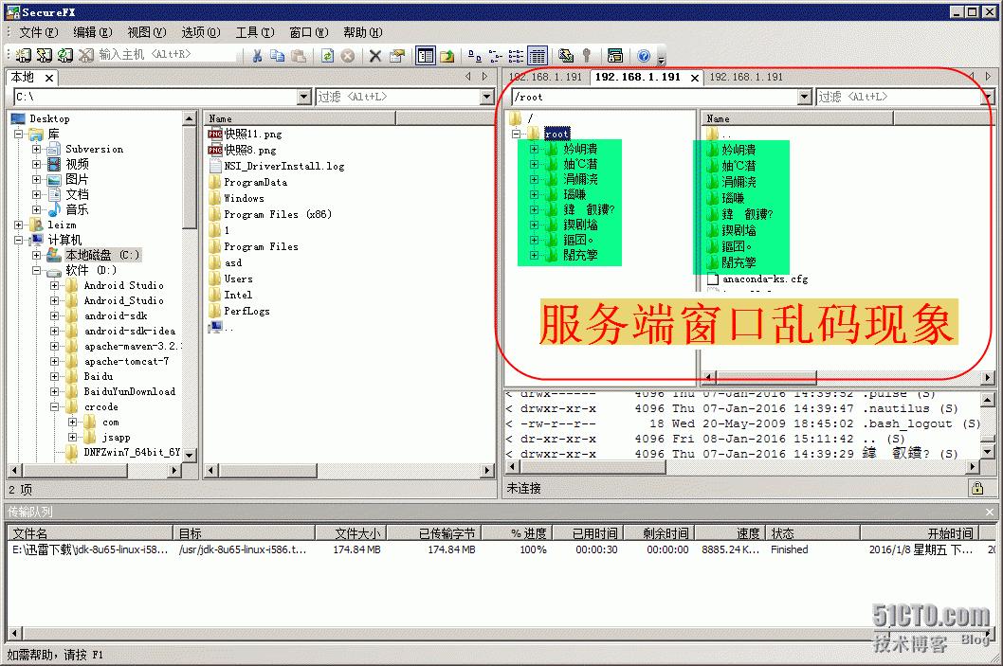Click the Refresh icon on the toolbar

(327, 55)
